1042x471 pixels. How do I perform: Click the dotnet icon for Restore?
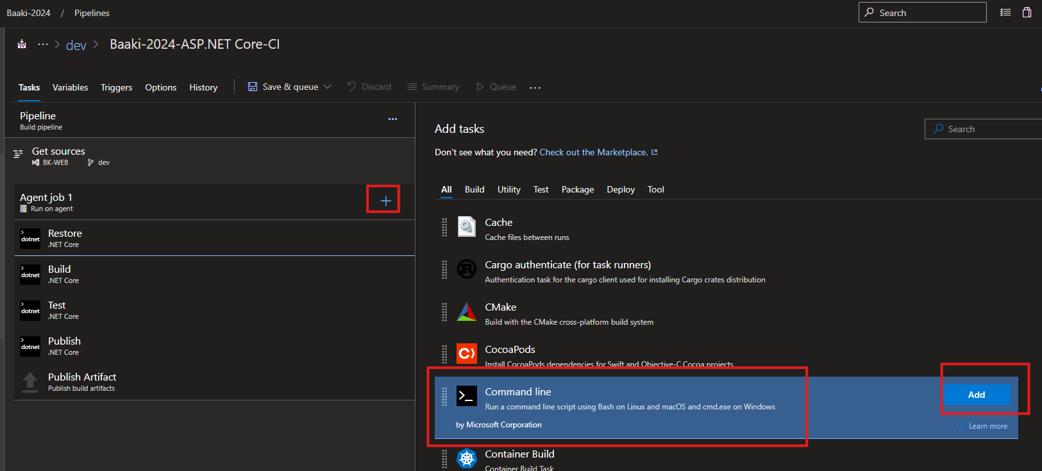point(30,239)
